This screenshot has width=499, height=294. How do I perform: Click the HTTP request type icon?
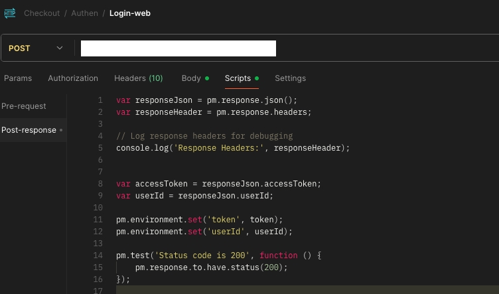tap(10, 13)
